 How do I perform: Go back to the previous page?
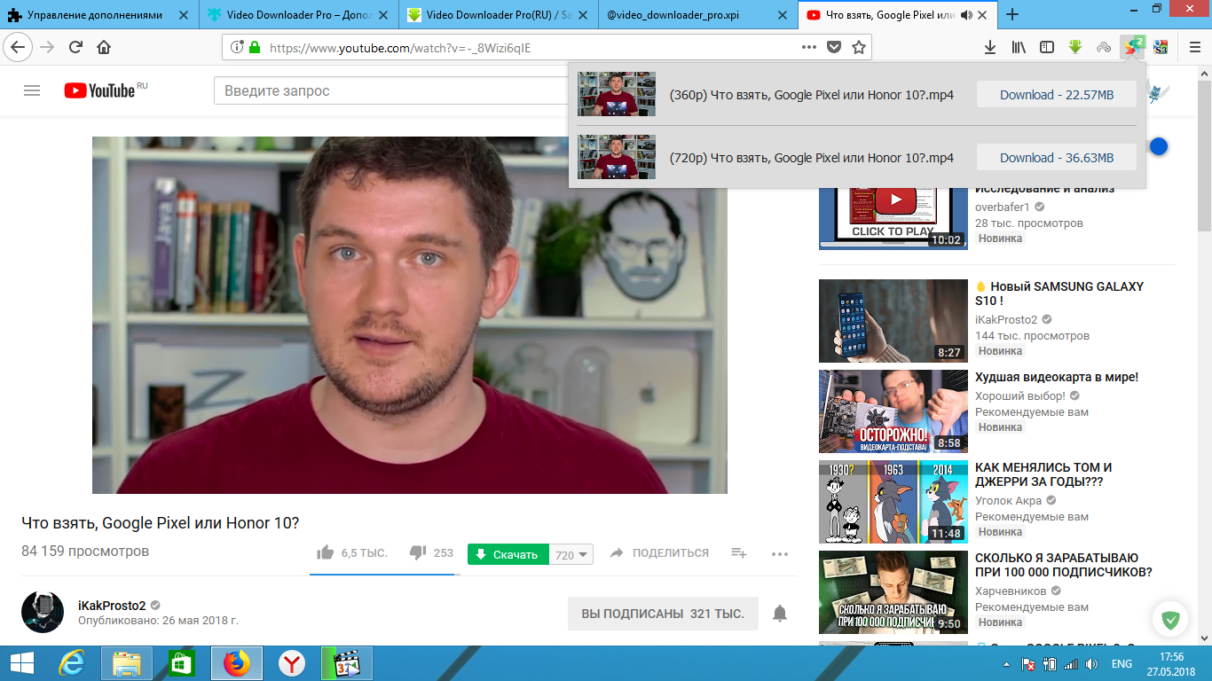tap(20, 47)
